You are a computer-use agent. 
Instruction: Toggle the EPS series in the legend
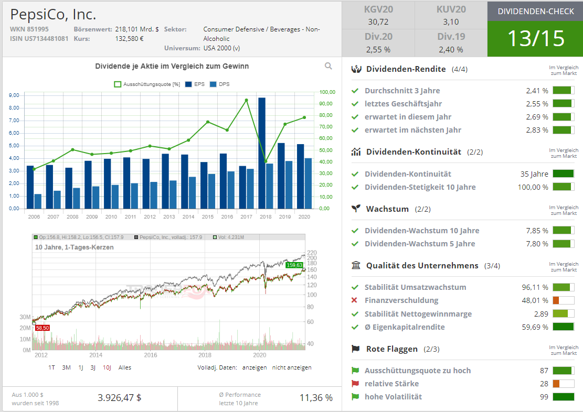point(195,84)
